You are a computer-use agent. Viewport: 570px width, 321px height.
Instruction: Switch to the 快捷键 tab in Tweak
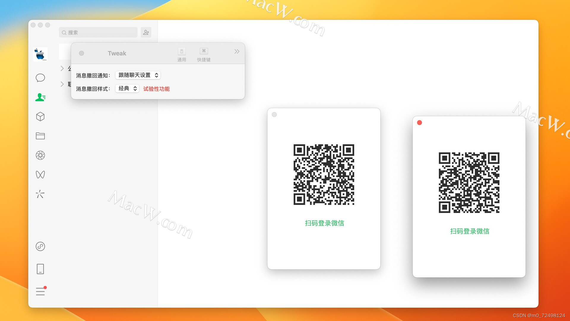pyautogui.click(x=203, y=54)
